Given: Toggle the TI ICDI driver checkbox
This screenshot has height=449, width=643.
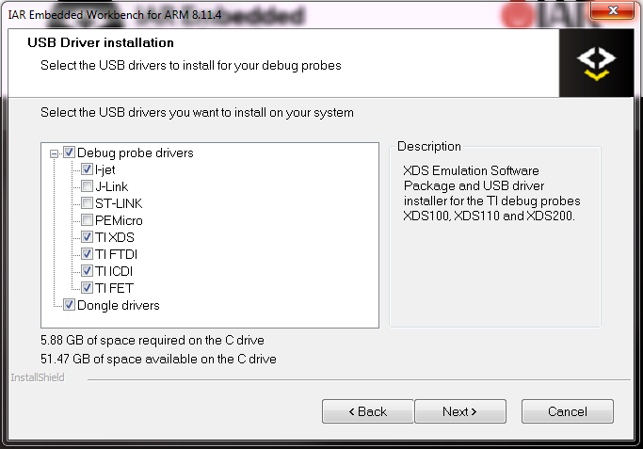Looking at the screenshot, I should click(x=87, y=271).
